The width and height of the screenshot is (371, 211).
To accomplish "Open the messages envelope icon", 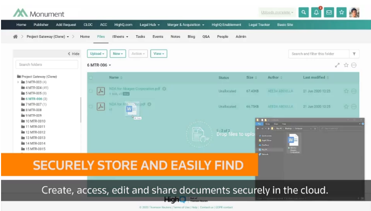I will tap(328, 12).
